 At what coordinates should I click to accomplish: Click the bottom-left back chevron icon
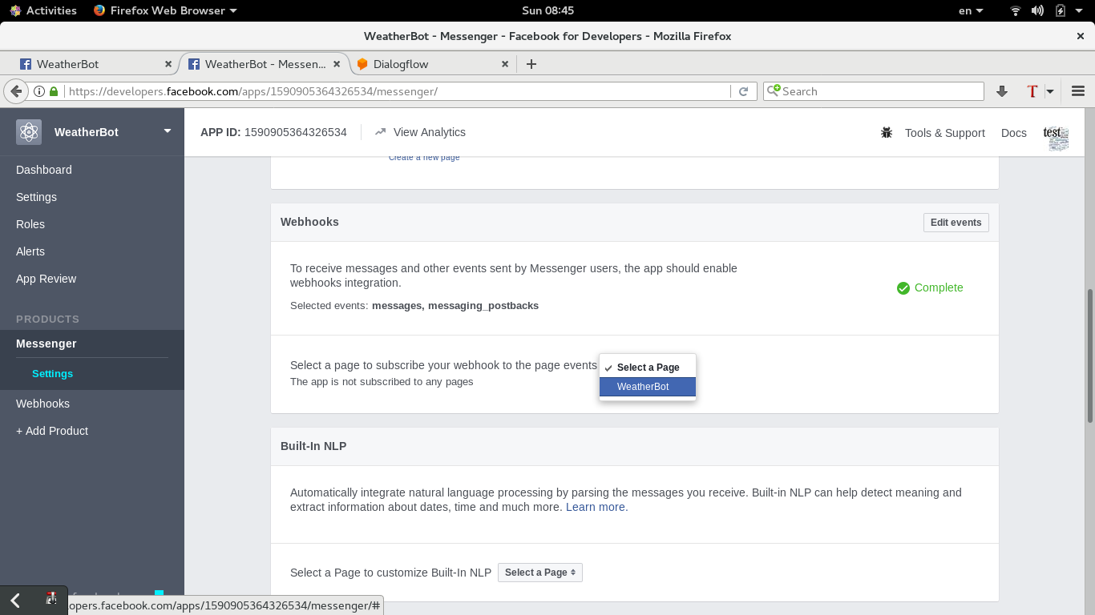(x=15, y=600)
